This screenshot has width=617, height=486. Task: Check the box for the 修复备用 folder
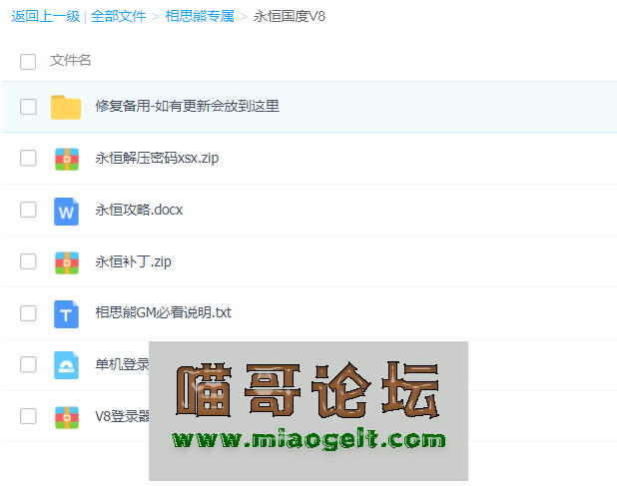click(x=28, y=107)
